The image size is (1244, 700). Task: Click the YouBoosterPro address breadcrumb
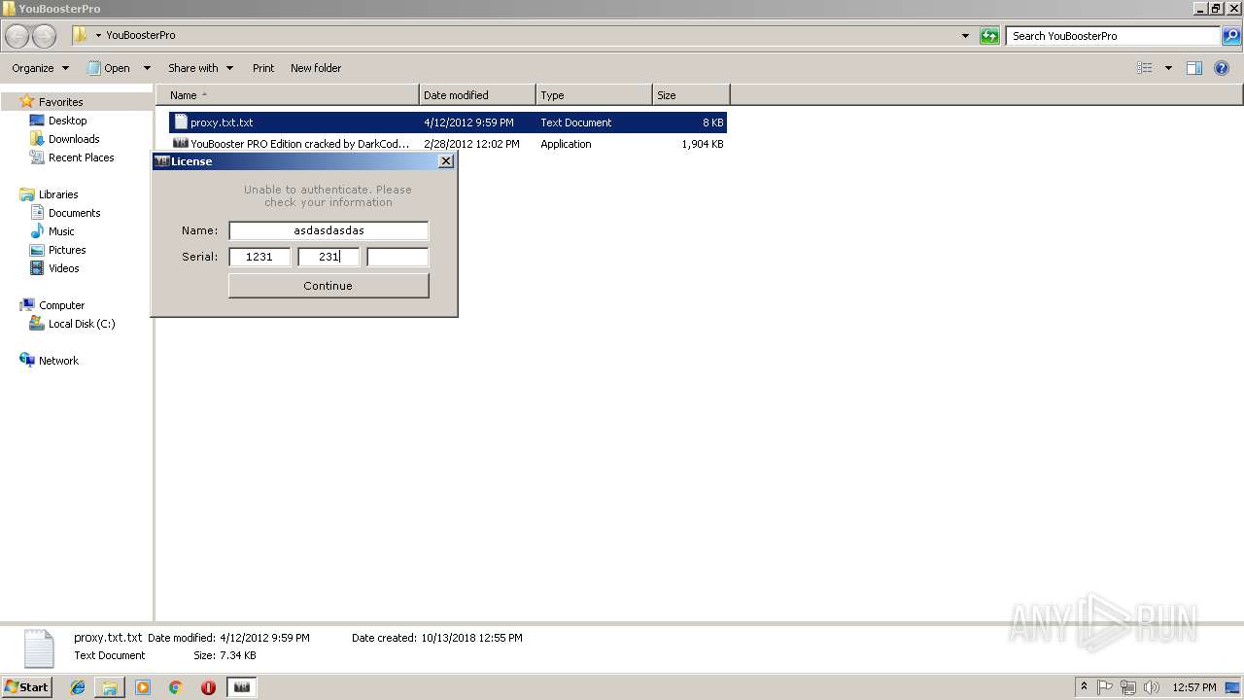[141, 35]
